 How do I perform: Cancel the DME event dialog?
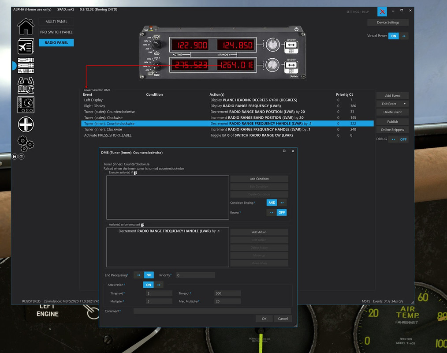pos(283,319)
